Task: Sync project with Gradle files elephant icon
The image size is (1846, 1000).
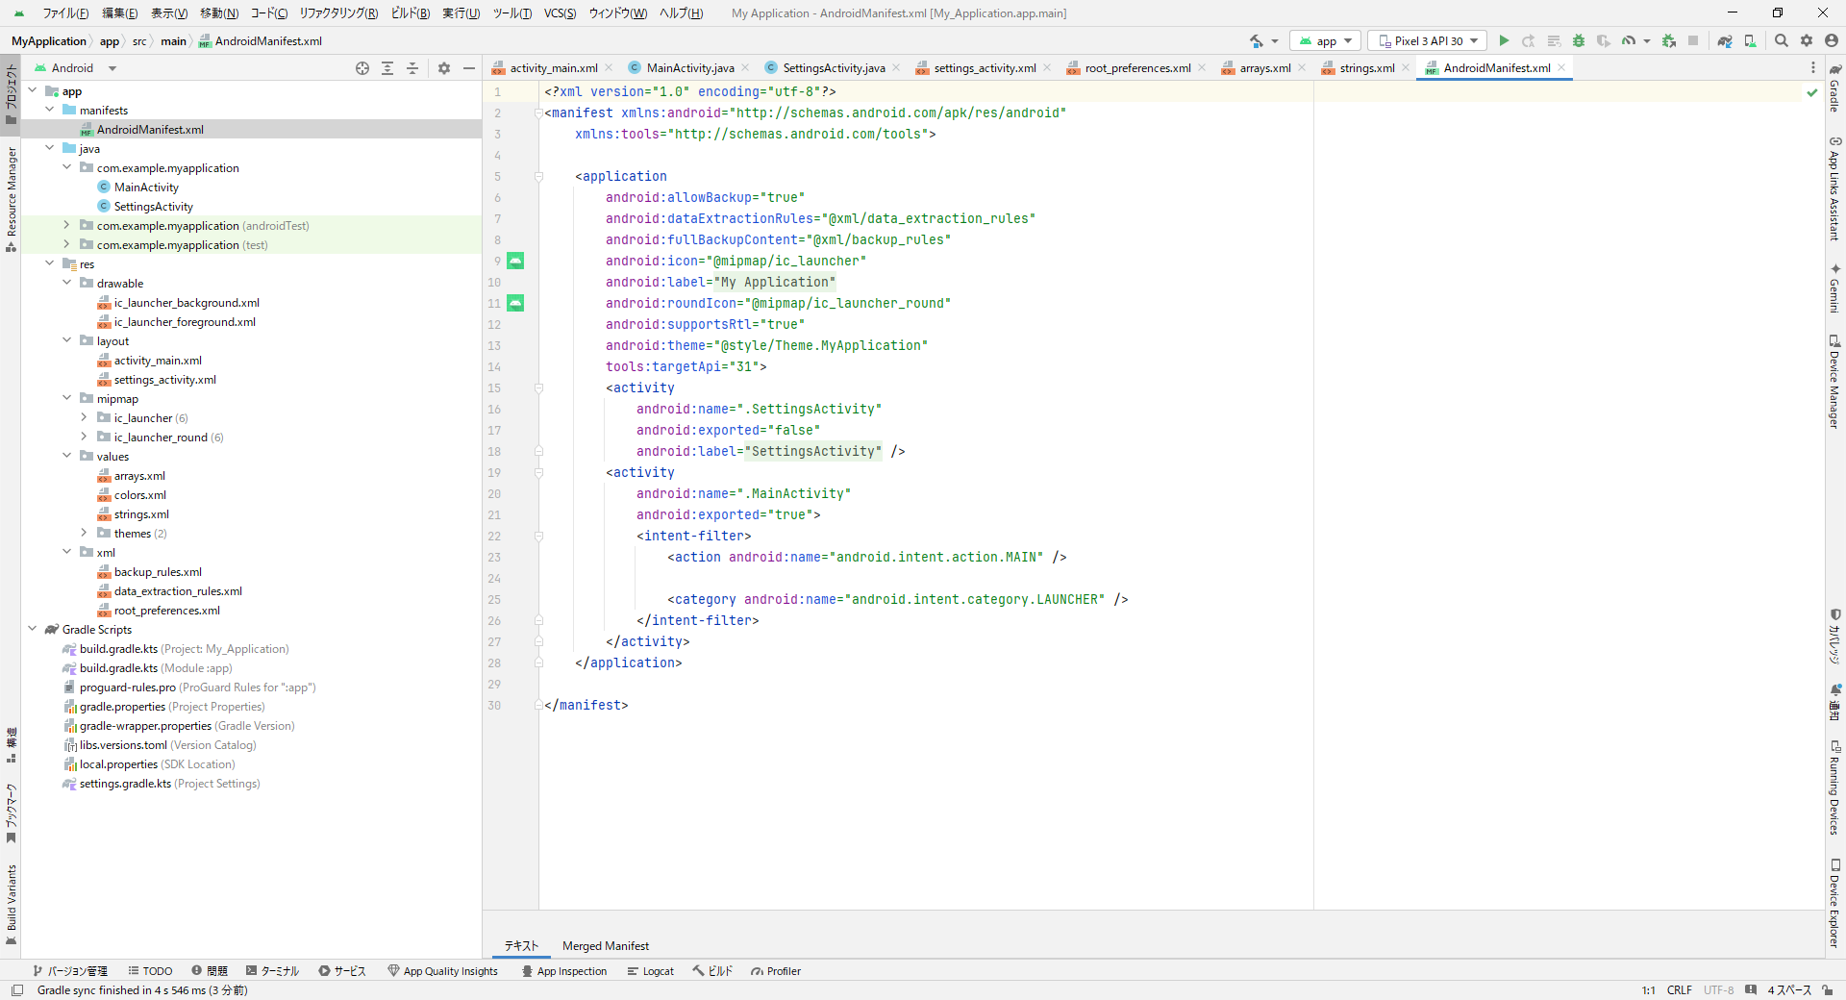Action: click(x=1725, y=40)
